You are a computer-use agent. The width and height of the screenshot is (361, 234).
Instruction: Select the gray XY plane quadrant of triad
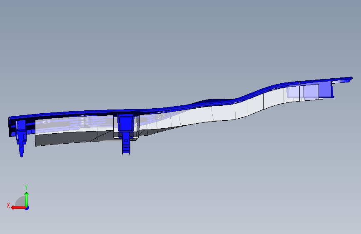pyautogui.click(x=20, y=201)
